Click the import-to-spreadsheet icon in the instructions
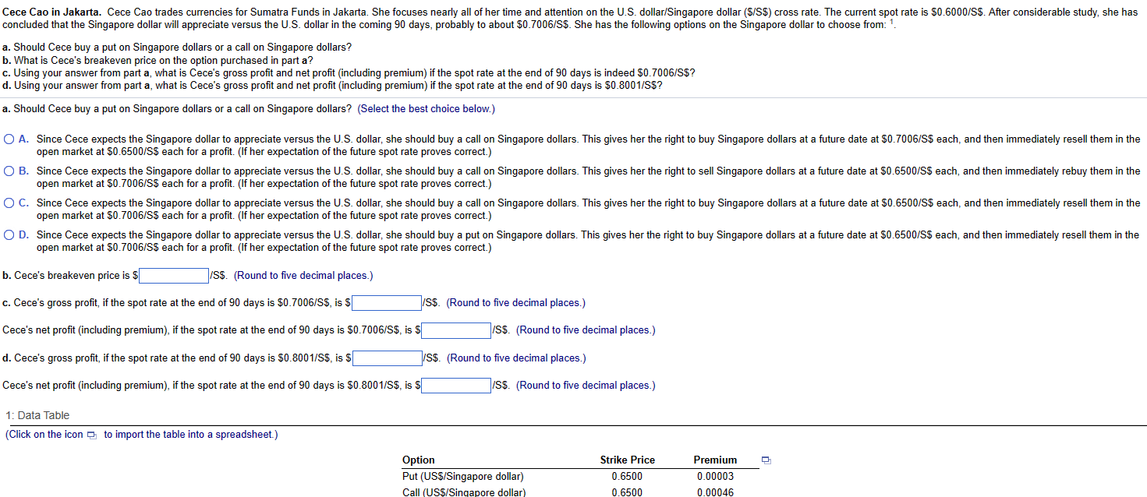The image size is (1147, 497). point(91,435)
